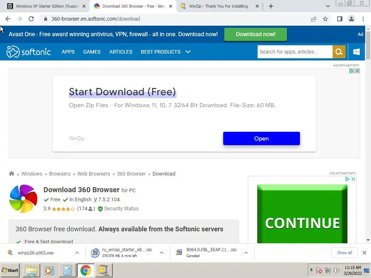This screenshot has height=278, width=371.
Task: Click the orange search magnifier button
Action: 339,52
